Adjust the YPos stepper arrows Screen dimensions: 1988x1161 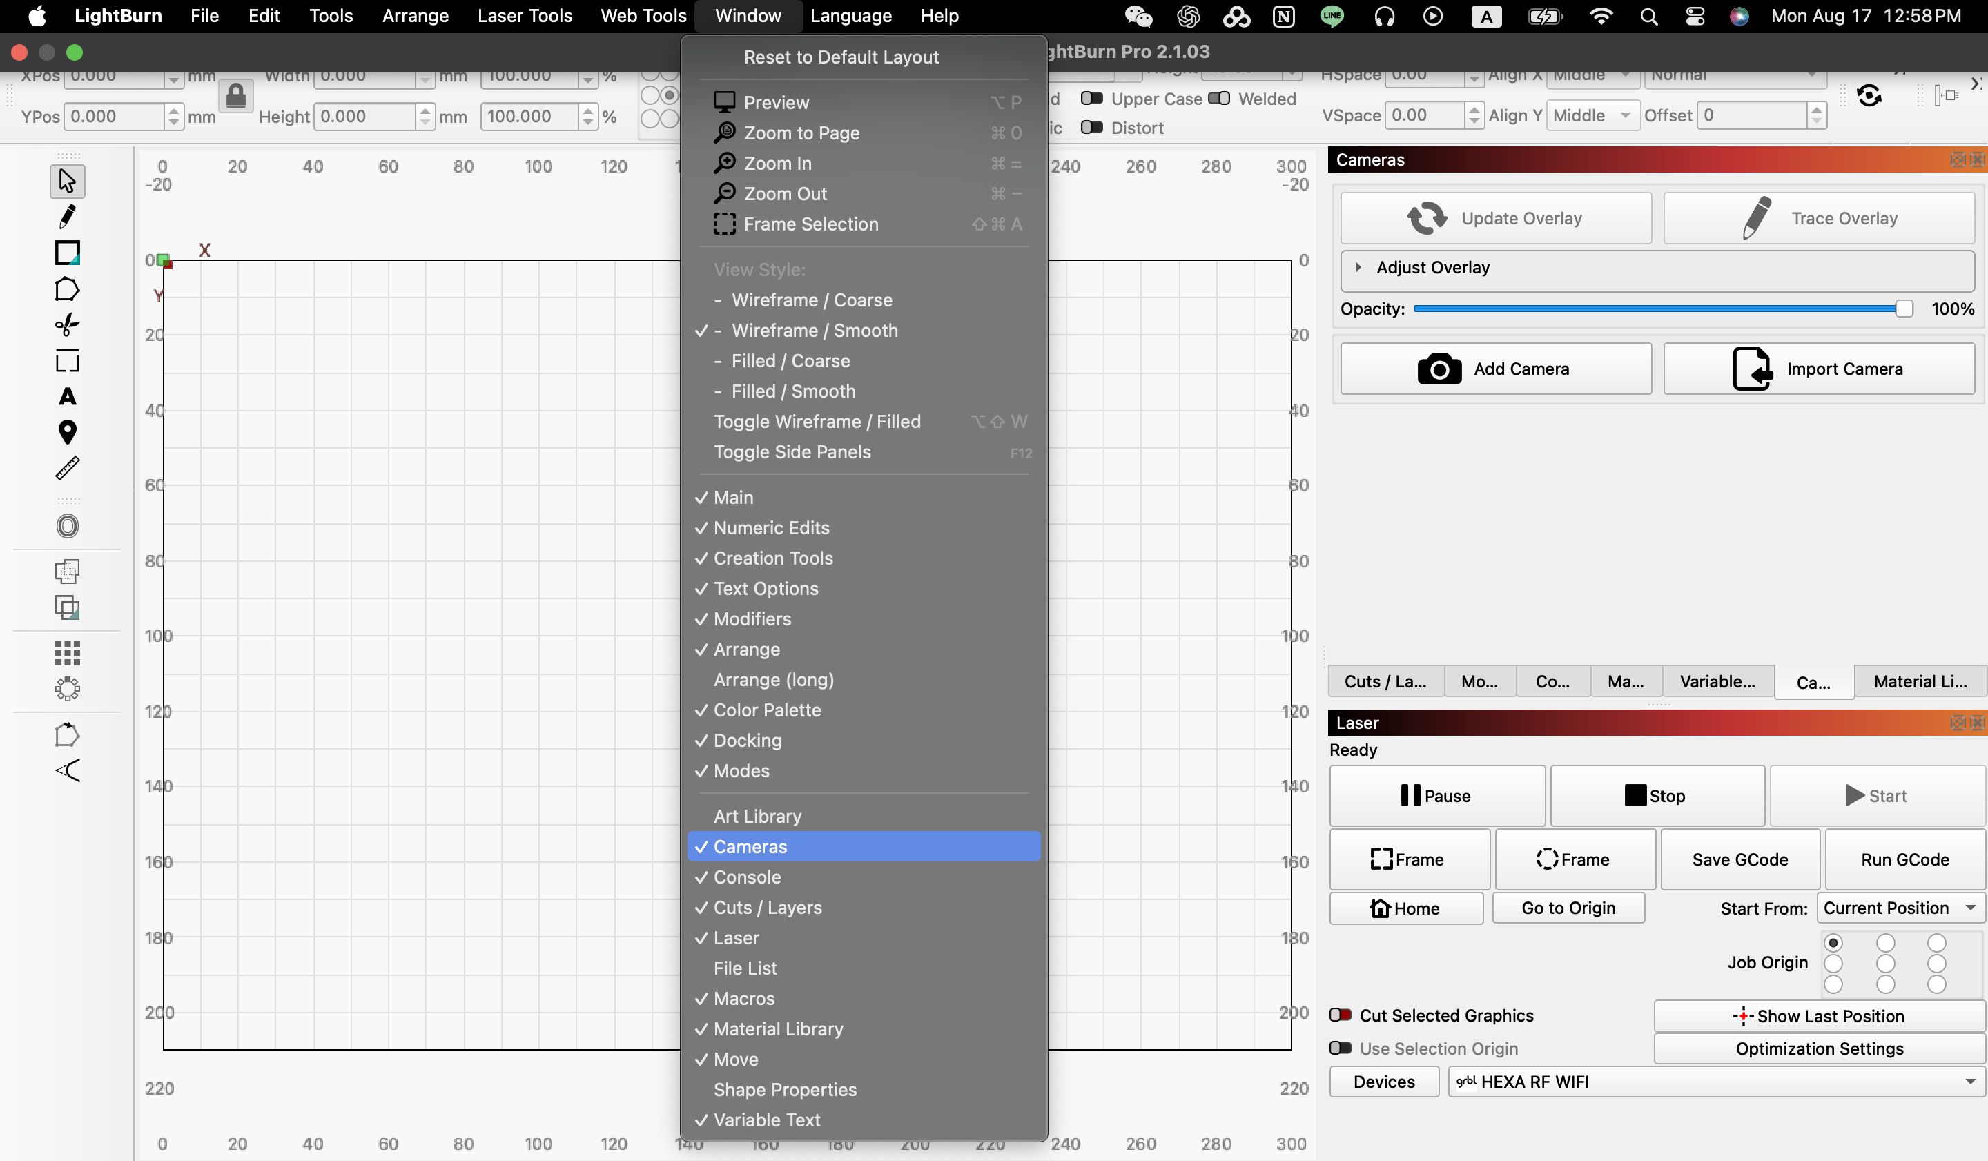[x=173, y=117]
